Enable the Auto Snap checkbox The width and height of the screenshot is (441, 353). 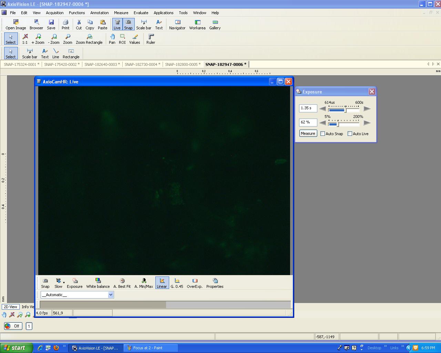[x=323, y=134]
